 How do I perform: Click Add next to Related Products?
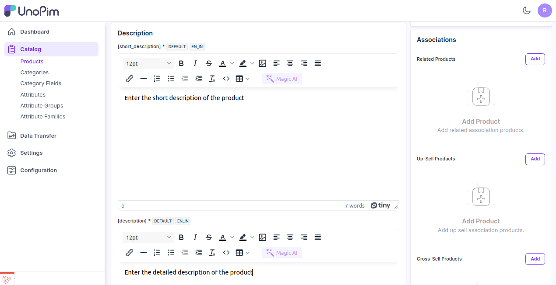pos(535,59)
